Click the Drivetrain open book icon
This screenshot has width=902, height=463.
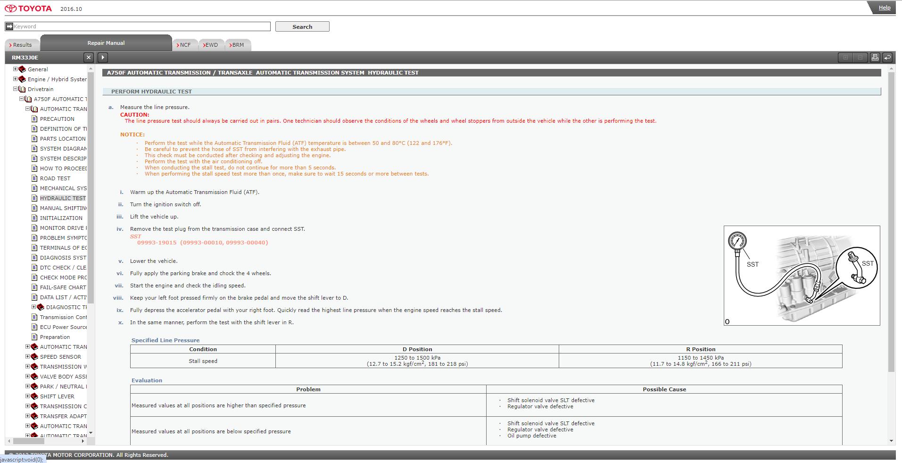pos(22,89)
